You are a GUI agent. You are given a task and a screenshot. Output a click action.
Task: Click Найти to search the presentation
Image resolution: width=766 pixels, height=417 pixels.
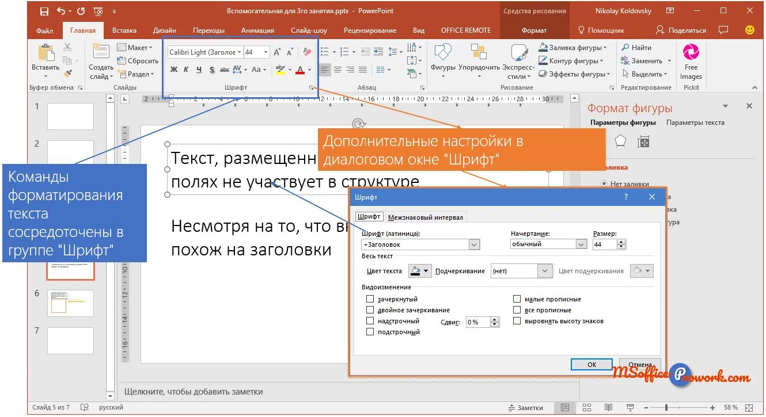tap(636, 47)
